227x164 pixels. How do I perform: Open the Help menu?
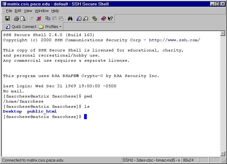[x=55, y=11]
